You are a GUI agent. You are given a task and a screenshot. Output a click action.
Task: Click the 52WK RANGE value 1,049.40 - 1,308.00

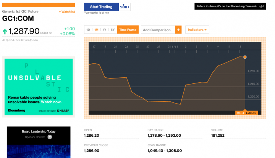tap(165, 151)
